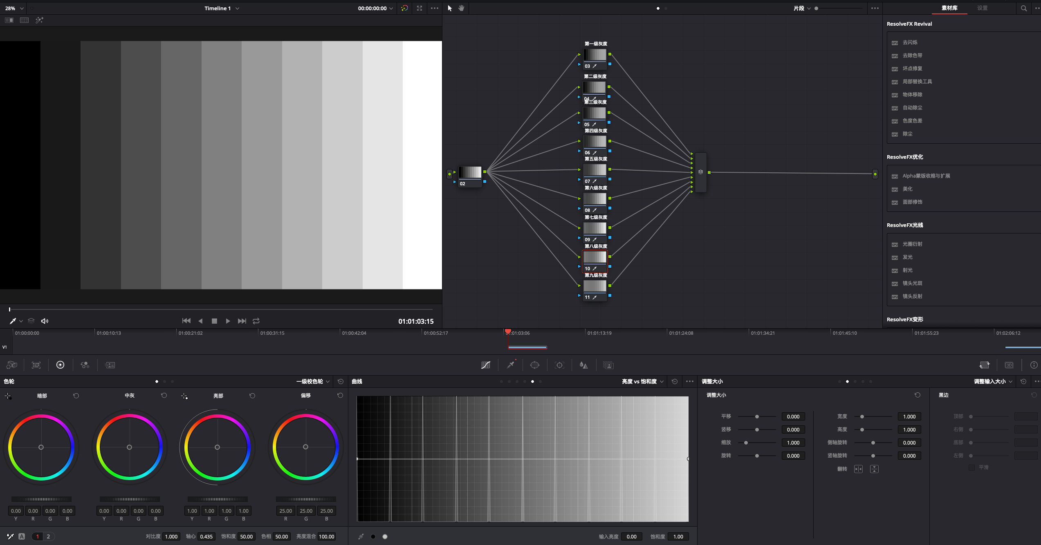Click the 镜头光斑 effect entry
The width and height of the screenshot is (1041, 545).
(x=912, y=283)
